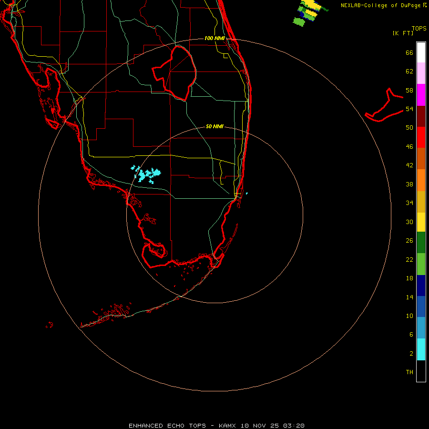Select the yellow legend swatch
Screen dimensions: 429x429
click(421, 222)
